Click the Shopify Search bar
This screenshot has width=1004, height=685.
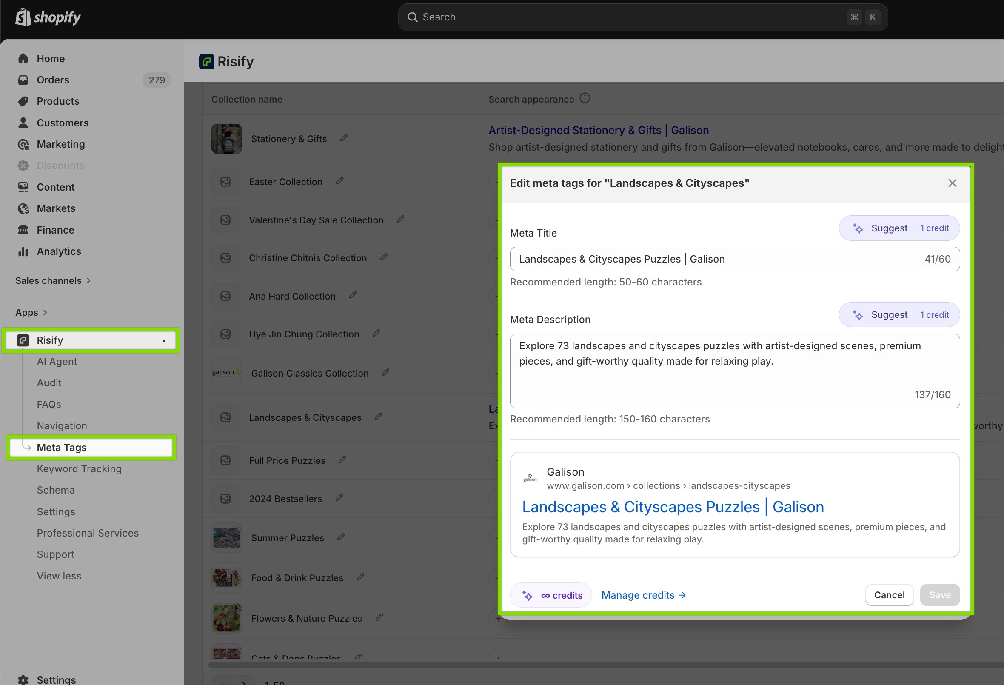pos(642,17)
